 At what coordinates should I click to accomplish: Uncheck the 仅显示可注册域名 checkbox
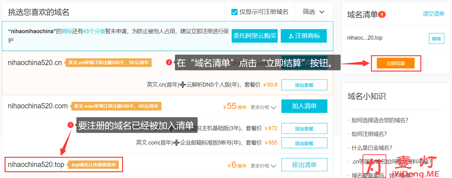[x=234, y=12]
